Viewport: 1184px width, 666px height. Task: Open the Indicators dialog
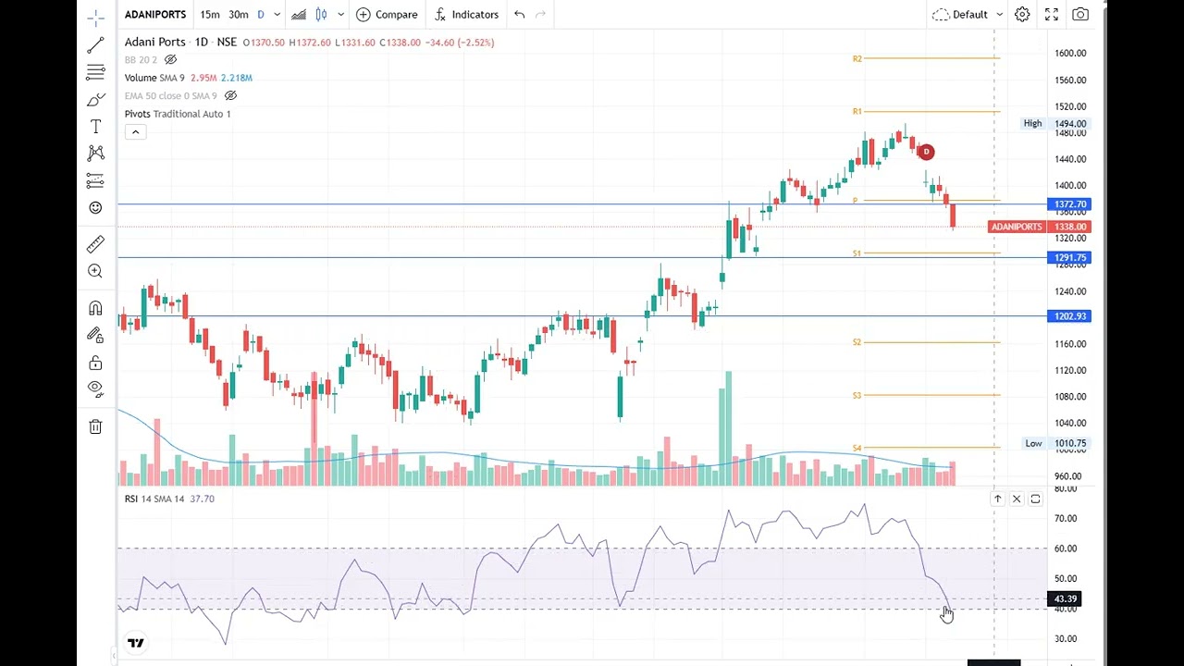[x=466, y=15]
